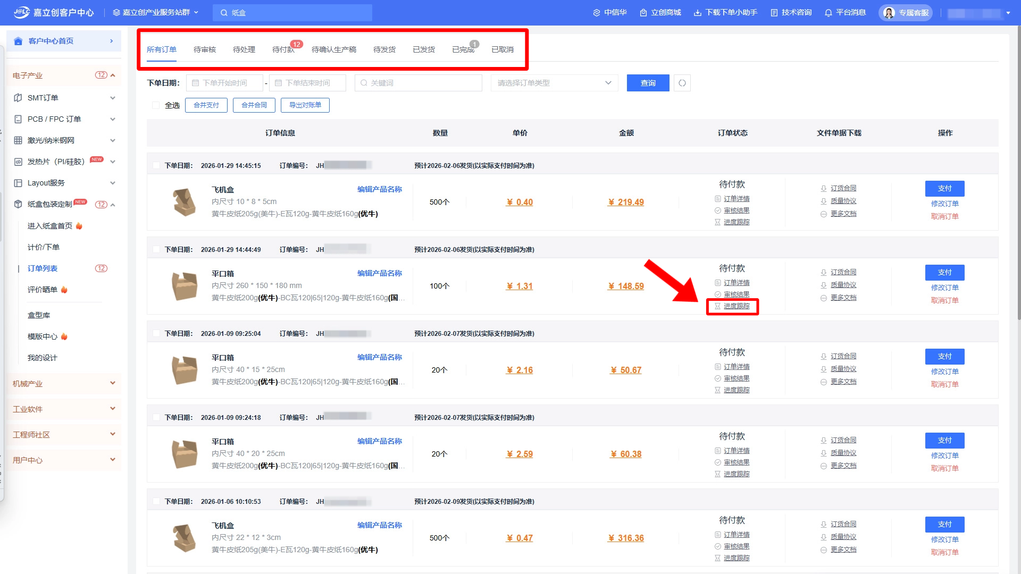Click the 专属客服 avatar icon
1021x574 pixels.
(x=889, y=13)
